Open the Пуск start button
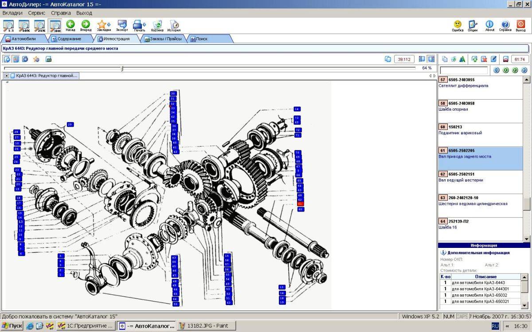Screen dimensions: 532x332 coord(12,326)
